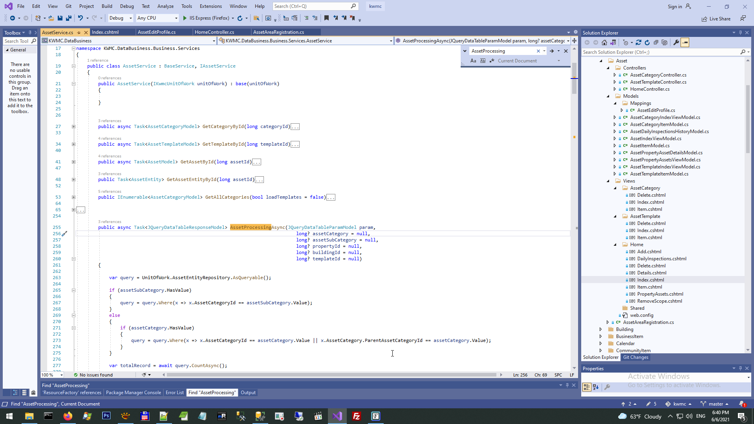The width and height of the screenshot is (754, 424).
Task: Click the Undo icon in toolbar
Action: point(80,18)
